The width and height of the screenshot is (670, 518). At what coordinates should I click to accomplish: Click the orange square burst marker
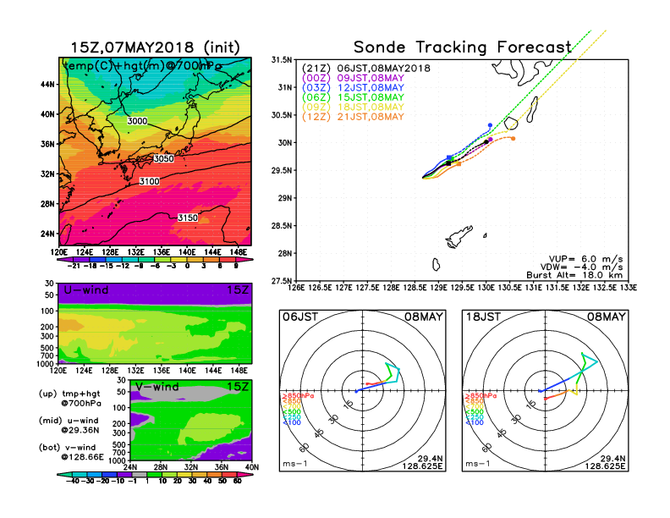click(459, 163)
